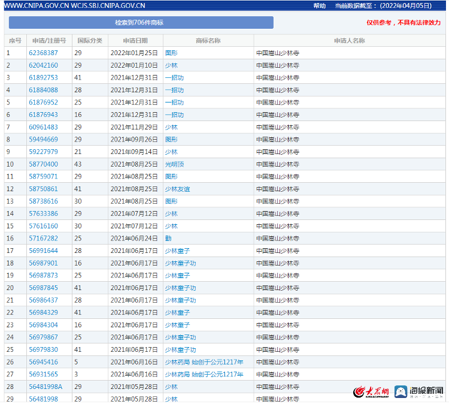Open registration number 56984304
Viewport: 449px width, 404px height.
(x=43, y=325)
